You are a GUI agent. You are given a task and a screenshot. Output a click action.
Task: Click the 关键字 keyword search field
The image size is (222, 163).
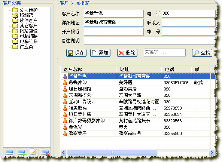point(165,52)
